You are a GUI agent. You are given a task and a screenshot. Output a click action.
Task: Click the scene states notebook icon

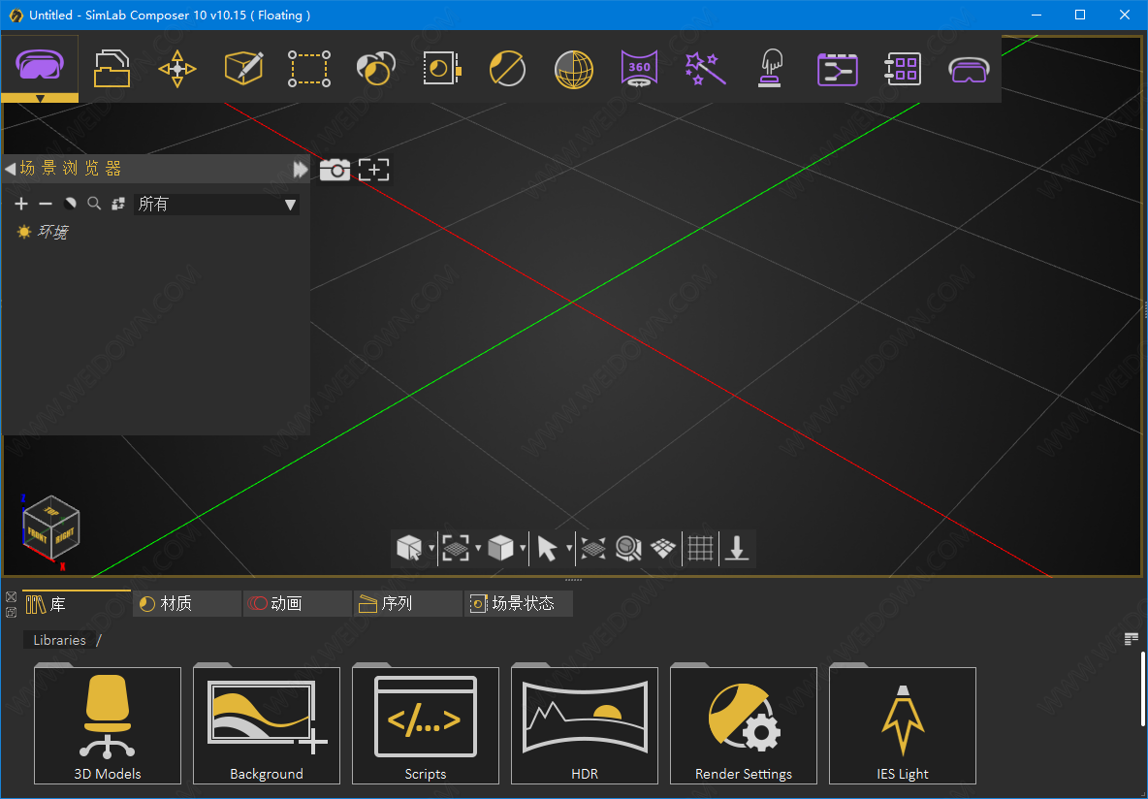pos(442,69)
